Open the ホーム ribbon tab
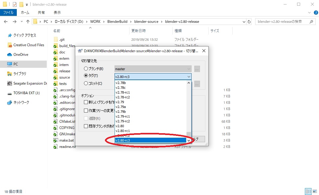 click(25, 12)
